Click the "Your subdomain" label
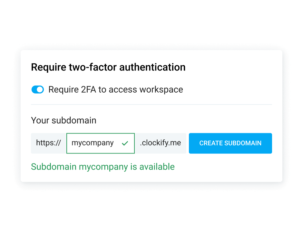 pyautogui.click(x=64, y=120)
